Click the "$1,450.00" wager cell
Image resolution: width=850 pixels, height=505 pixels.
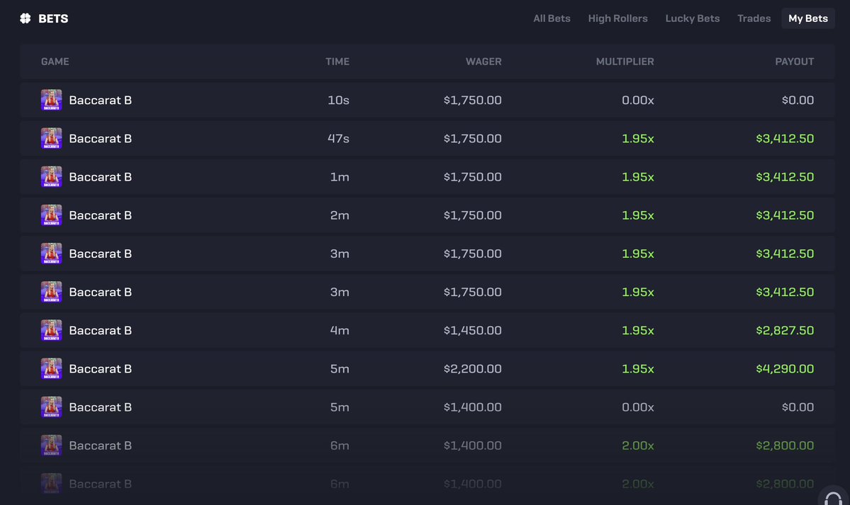[x=473, y=331]
